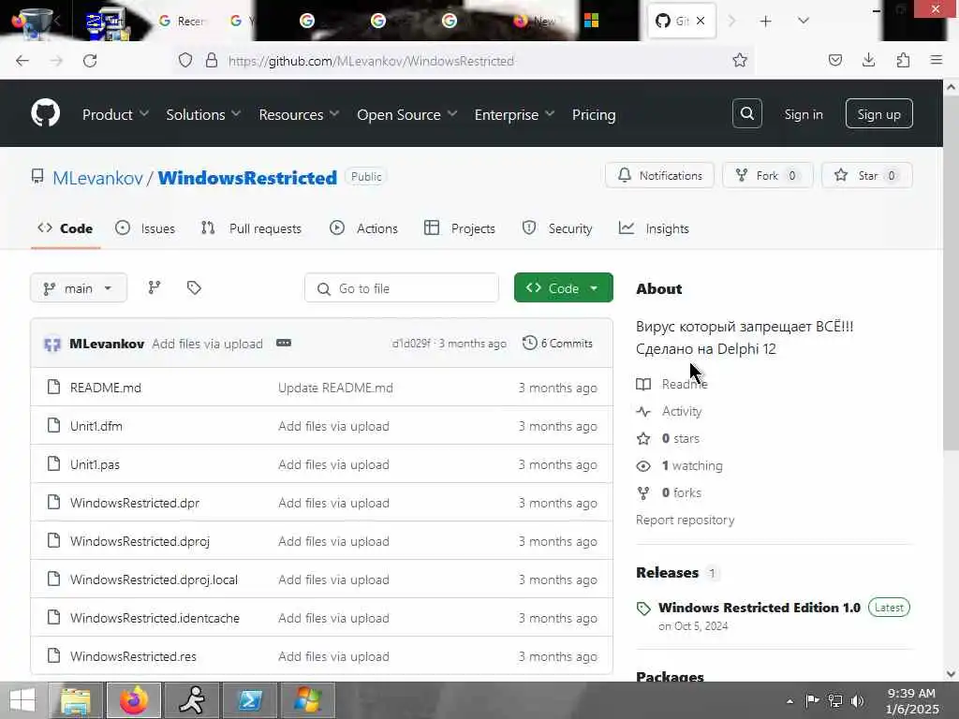The height and width of the screenshot is (719, 959).
Task: Expand Solutions navigation dropdown
Action: pyautogui.click(x=203, y=114)
